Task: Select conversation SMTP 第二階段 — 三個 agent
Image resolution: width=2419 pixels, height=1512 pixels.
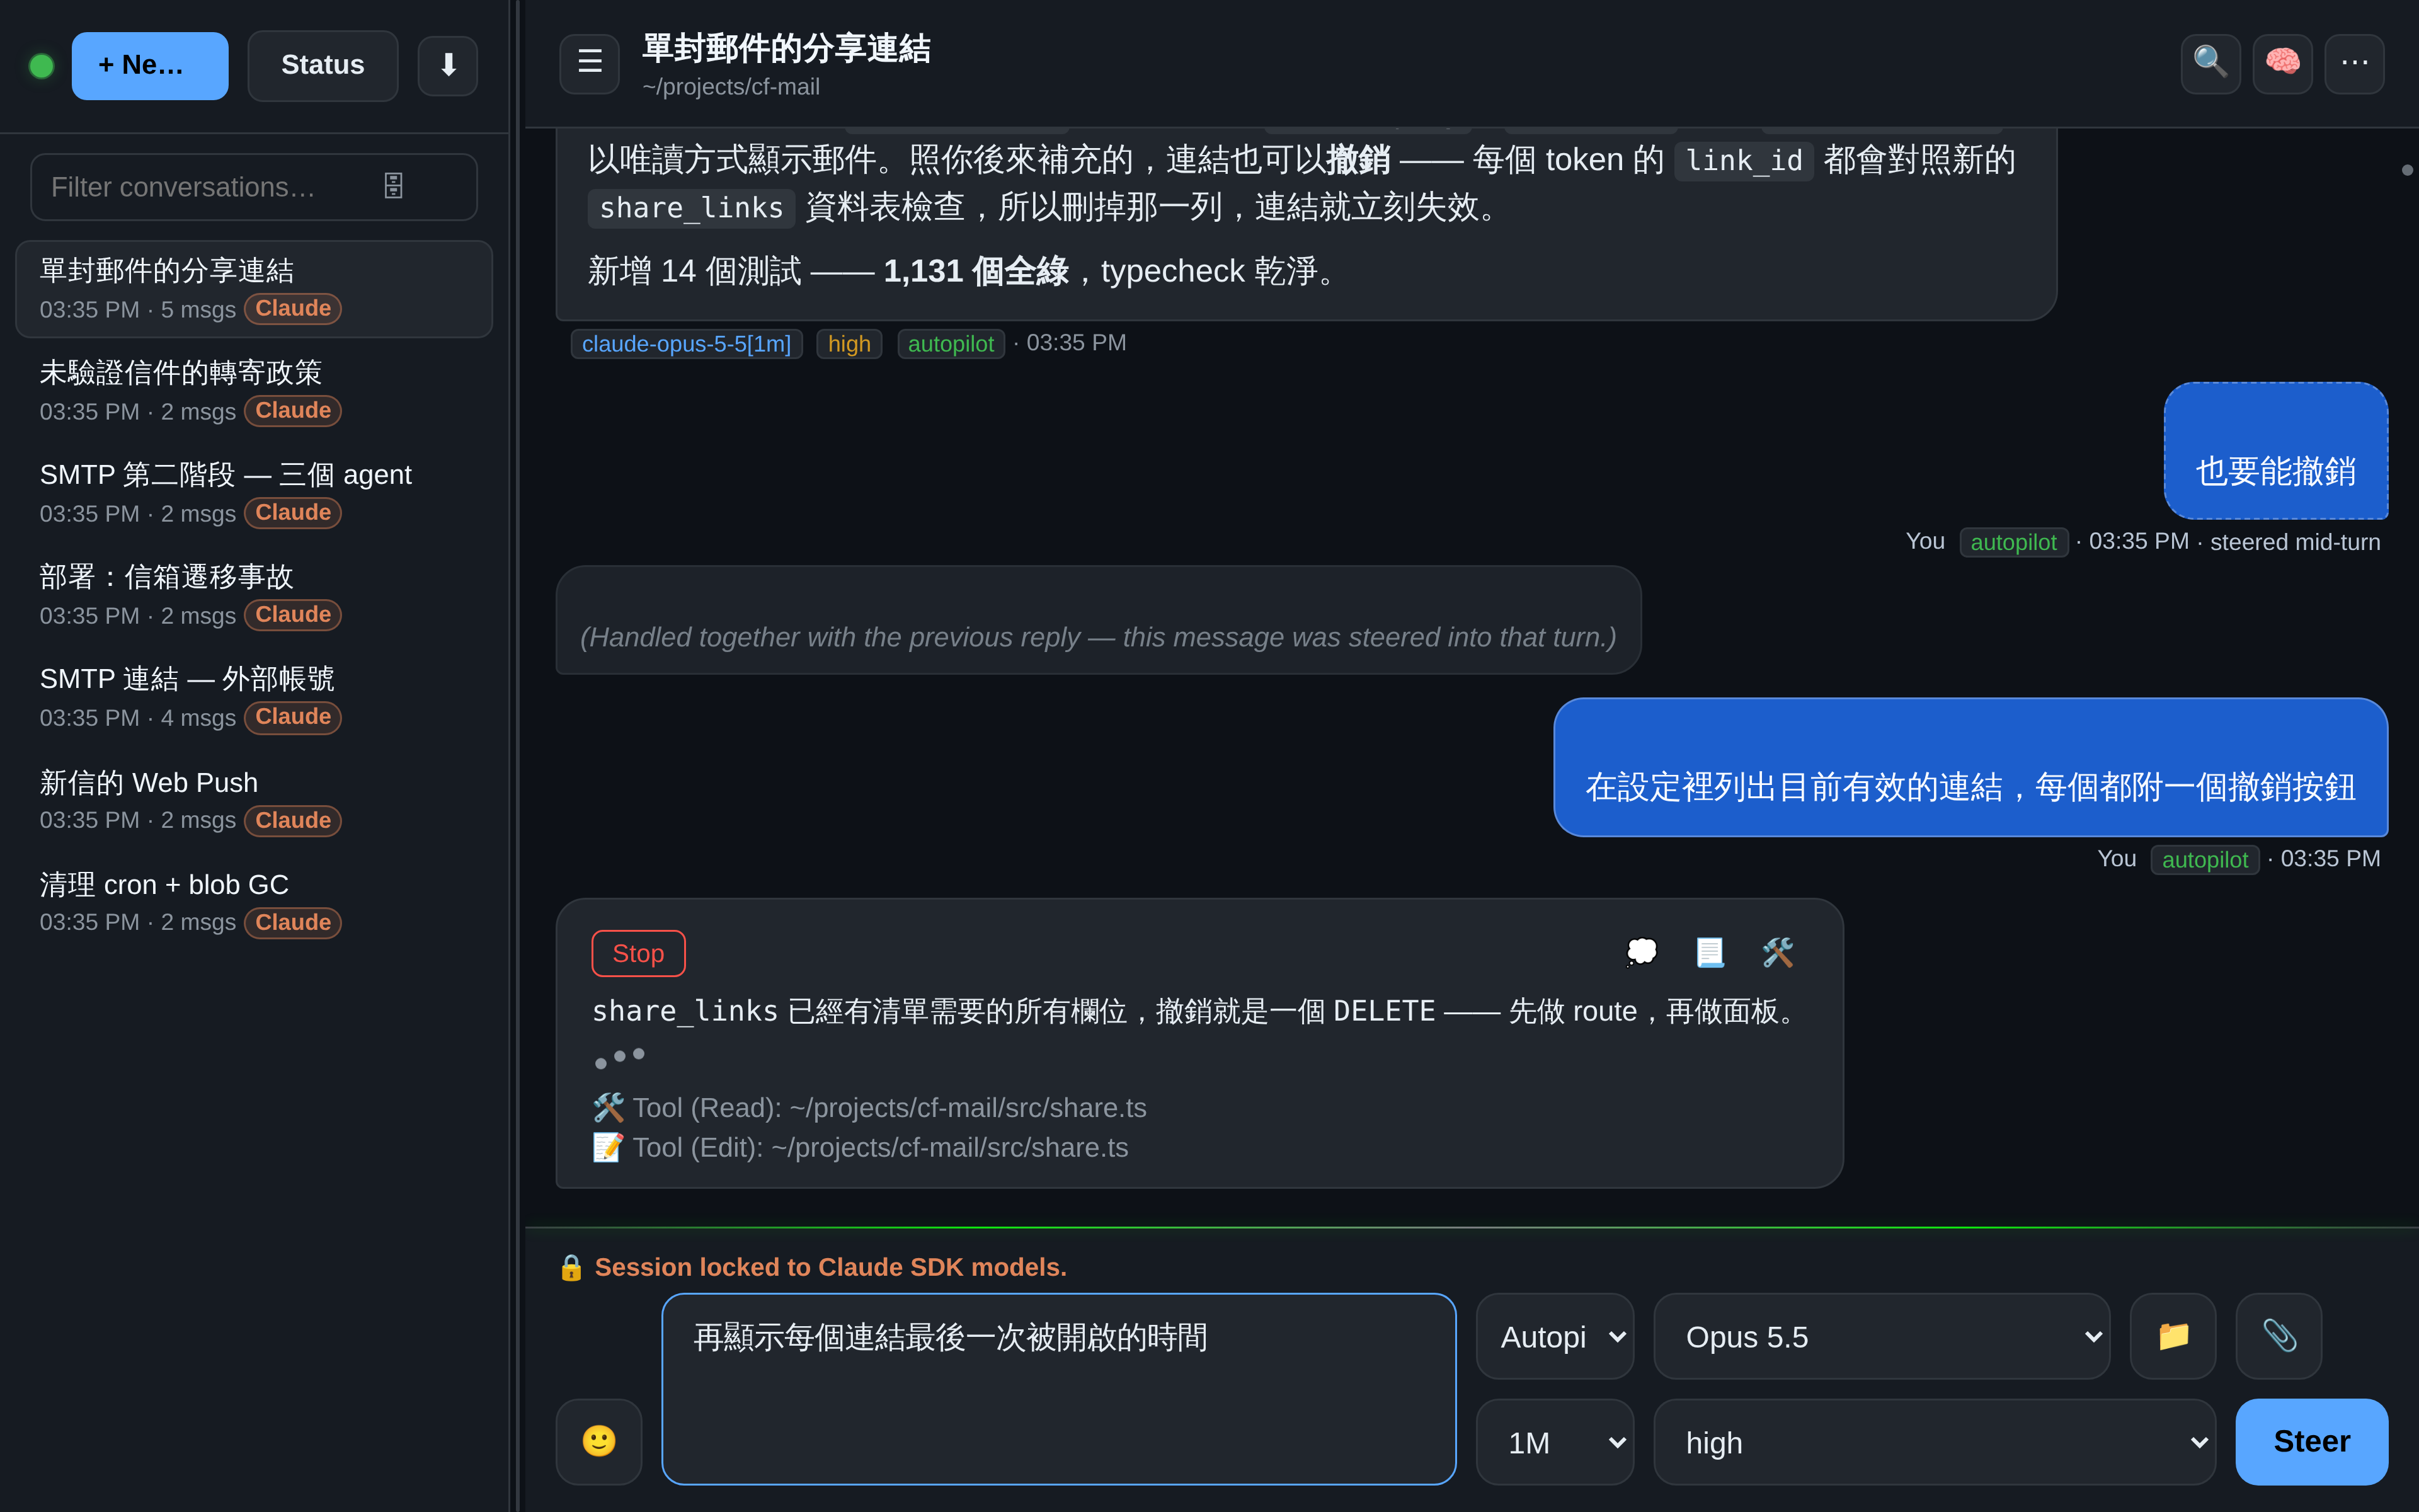Action: coord(254,493)
